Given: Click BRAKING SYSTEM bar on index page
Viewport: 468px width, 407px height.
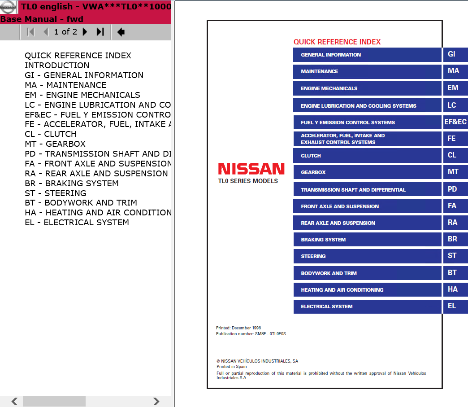Looking at the screenshot, I should point(367,240).
